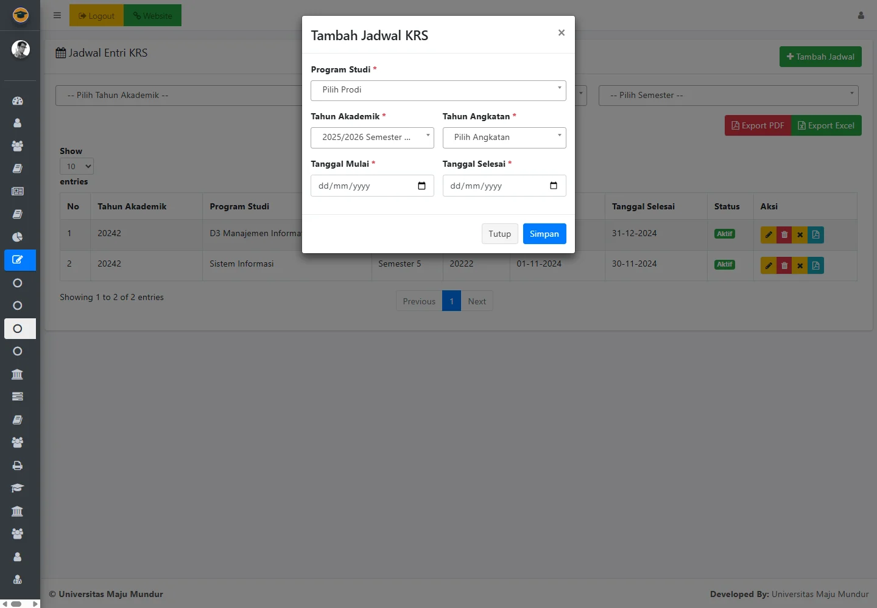The height and width of the screenshot is (608, 877).
Task: Open the pie chart sidebar menu
Action: 18,237
